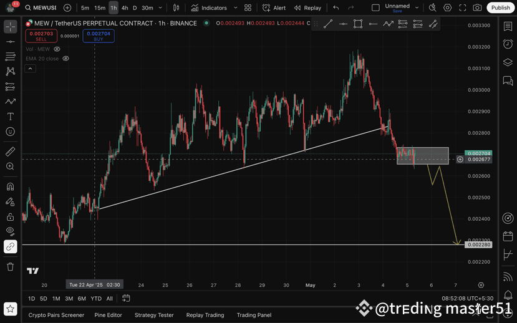Open the MEWUSDT symbol search
Image resolution: width=517 pixels, height=323 pixels.
(41, 7)
